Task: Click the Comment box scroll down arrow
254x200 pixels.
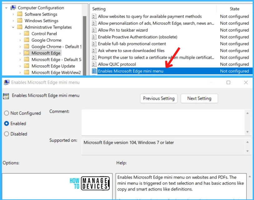Action: [247, 132]
